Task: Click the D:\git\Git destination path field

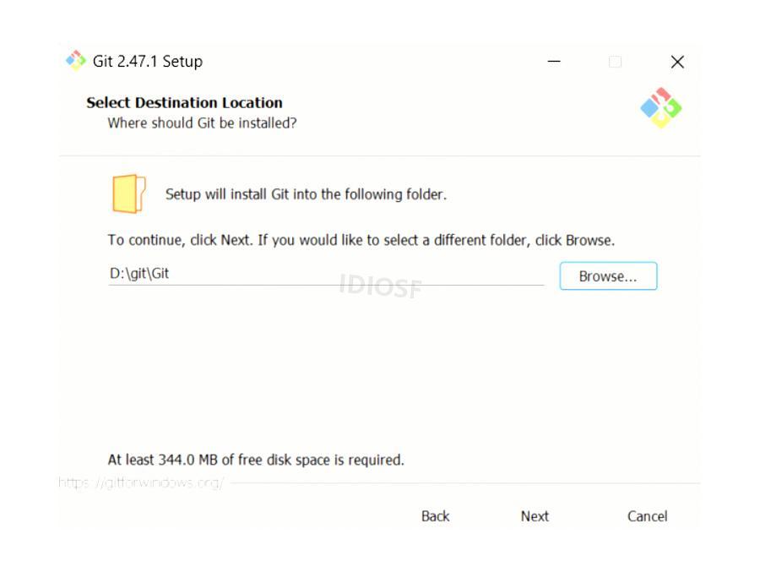Action: [x=326, y=274]
